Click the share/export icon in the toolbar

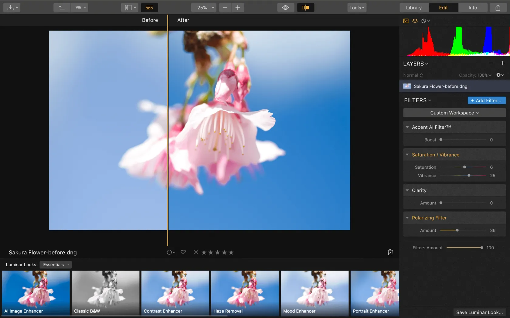498,8
